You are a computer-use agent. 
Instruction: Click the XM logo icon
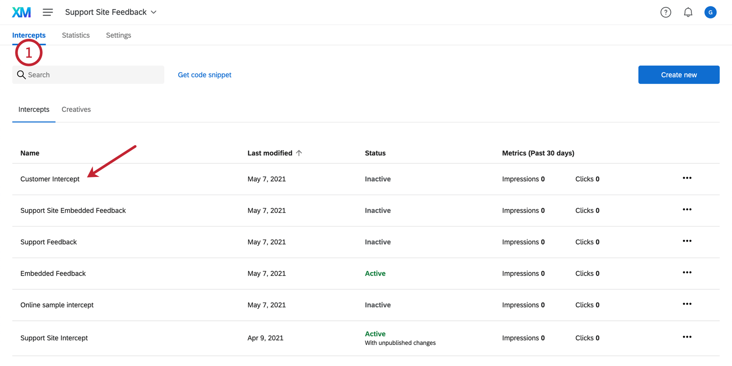click(x=21, y=12)
